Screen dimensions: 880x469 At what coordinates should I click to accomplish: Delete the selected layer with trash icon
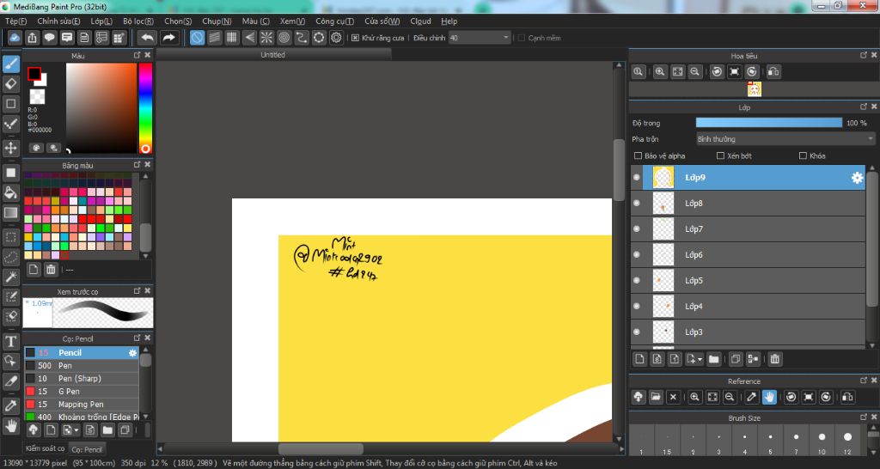coord(775,359)
